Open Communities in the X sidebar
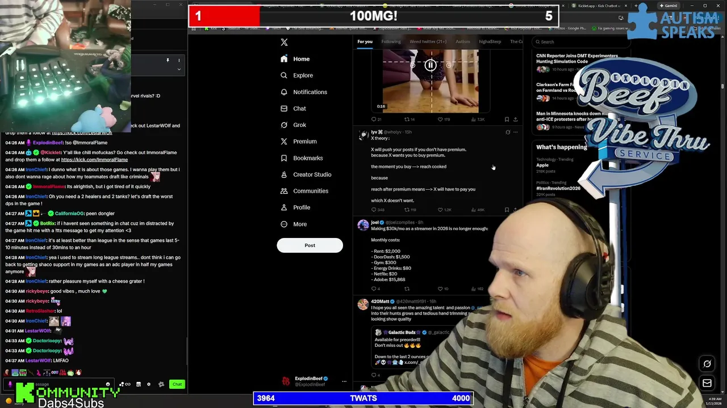This screenshot has height=408, width=727. point(304,191)
